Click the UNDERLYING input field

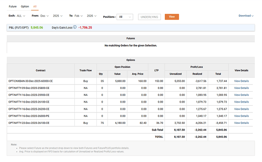point(149,17)
